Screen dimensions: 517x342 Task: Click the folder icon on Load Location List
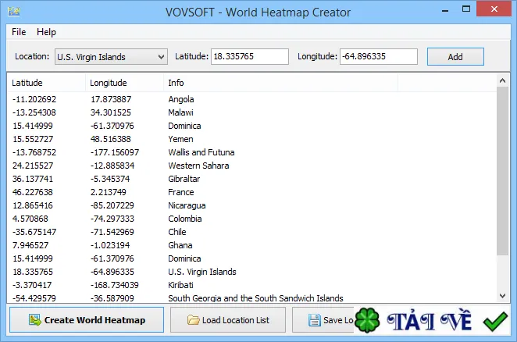[x=193, y=320]
